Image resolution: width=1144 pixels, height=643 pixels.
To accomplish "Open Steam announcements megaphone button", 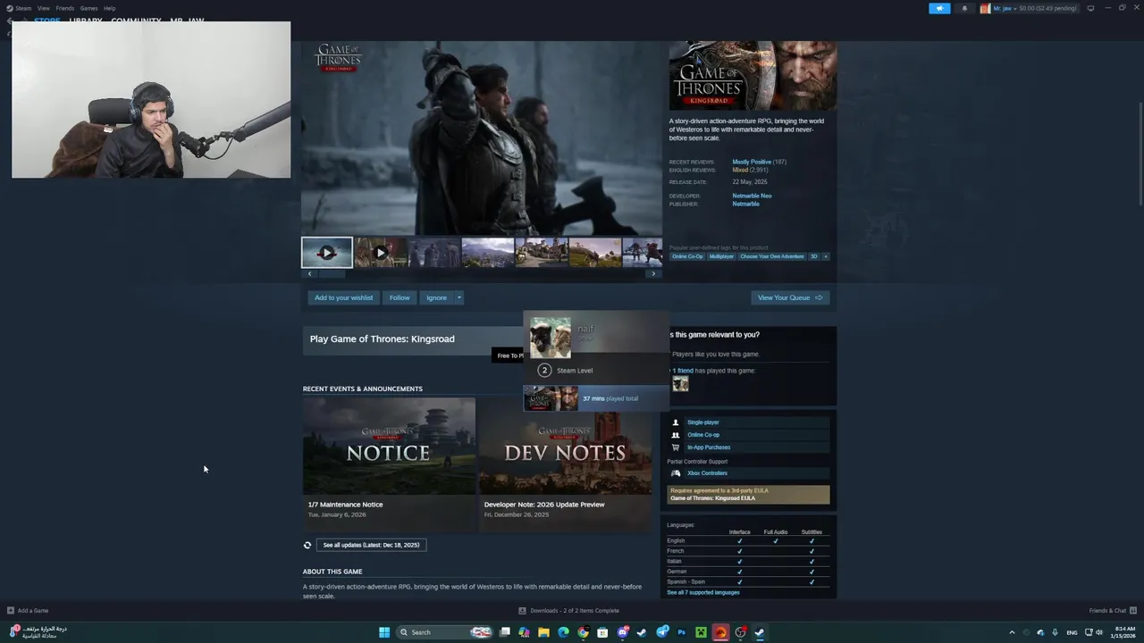I will [x=939, y=8].
